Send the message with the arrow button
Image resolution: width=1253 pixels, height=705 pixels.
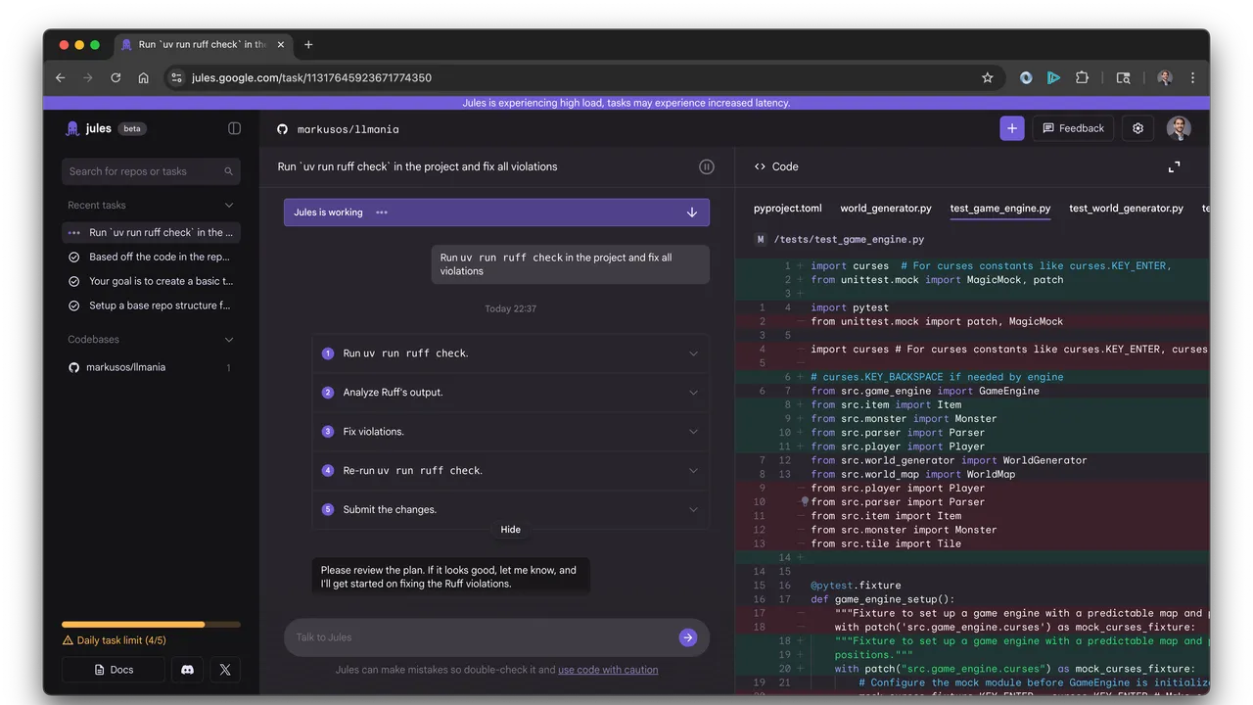pos(688,637)
